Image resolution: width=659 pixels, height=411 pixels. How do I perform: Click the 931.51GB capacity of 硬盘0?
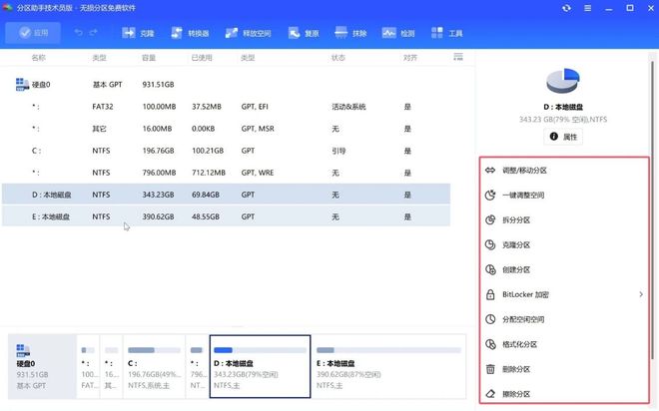click(158, 85)
